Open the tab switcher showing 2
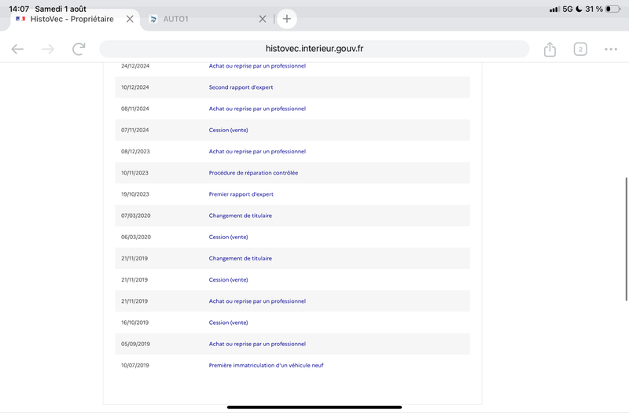This screenshot has width=629, height=413. pyautogui.click(x=580, y=49)
